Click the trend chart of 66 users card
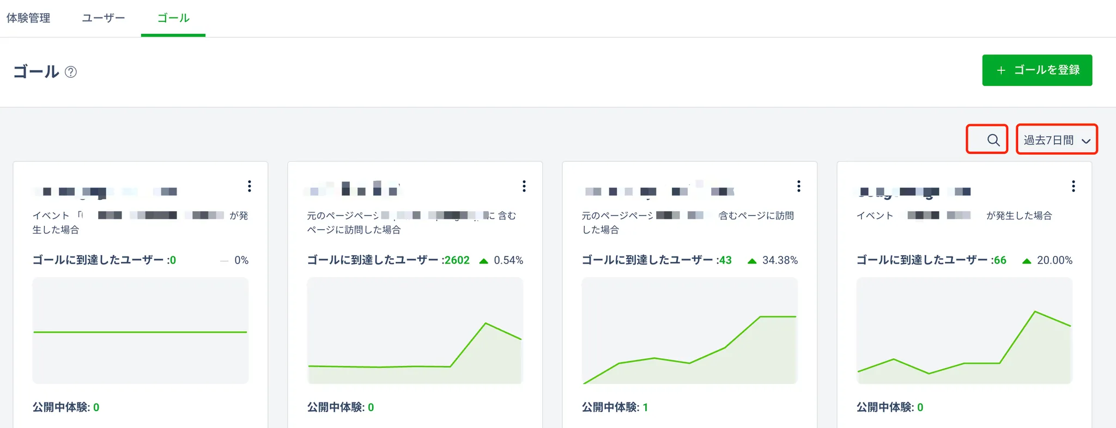Viewport: 1116px width, 428px height. tap(965, 331)
